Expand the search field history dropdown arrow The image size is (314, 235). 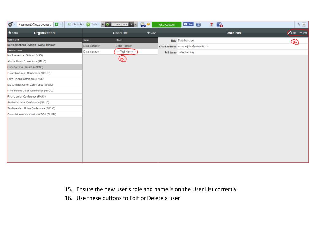(52, 24)
